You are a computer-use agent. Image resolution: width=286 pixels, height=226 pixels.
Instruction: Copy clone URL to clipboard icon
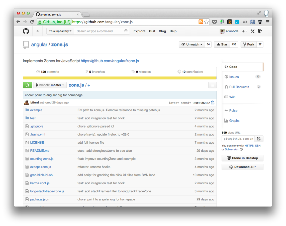tap(259, 139)
